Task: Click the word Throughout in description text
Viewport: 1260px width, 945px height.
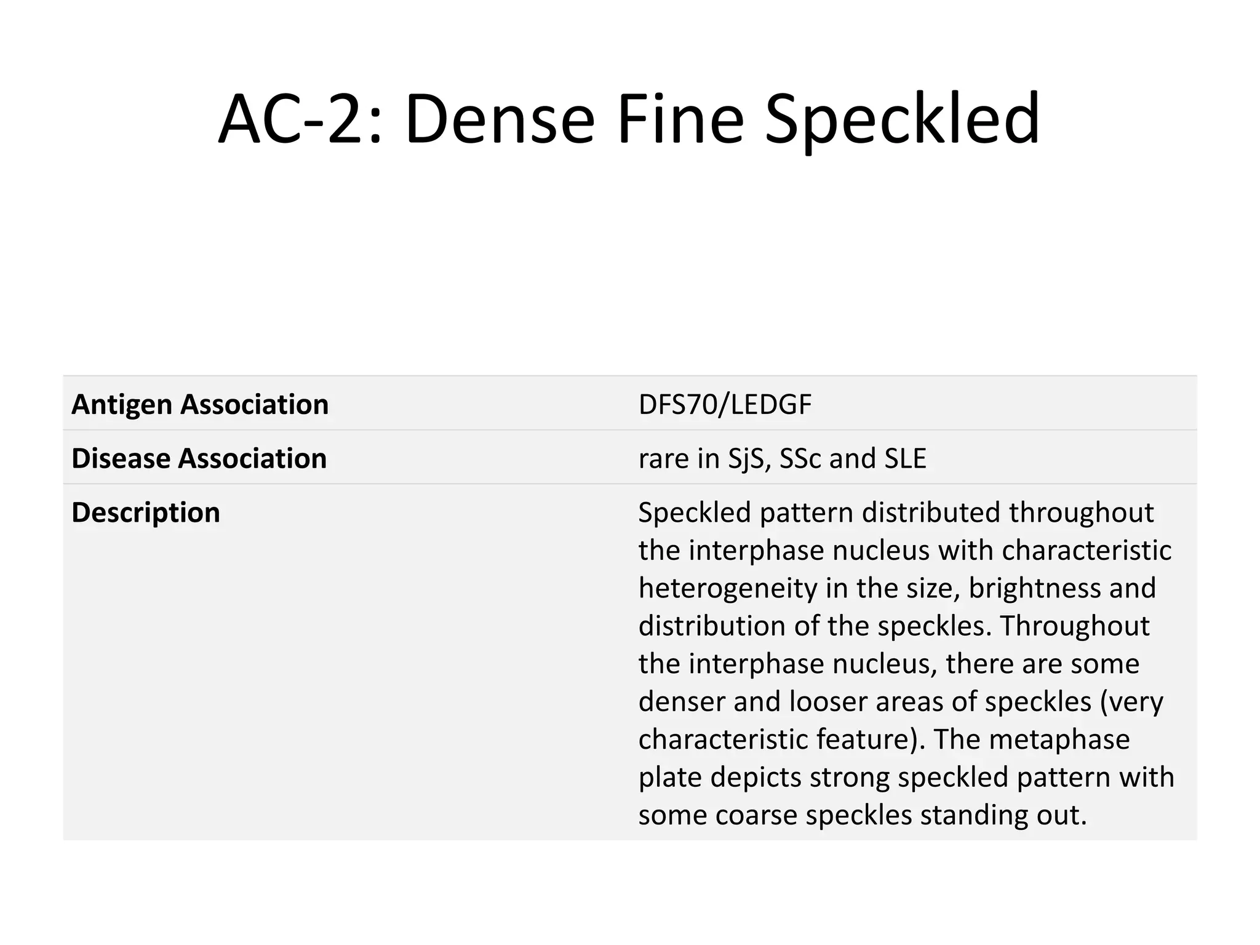Action: 1074,626
